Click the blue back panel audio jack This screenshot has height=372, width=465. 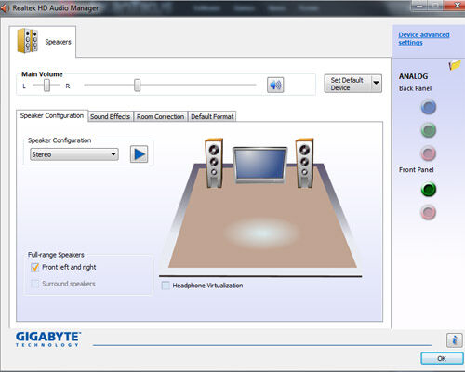pos(429,107)
